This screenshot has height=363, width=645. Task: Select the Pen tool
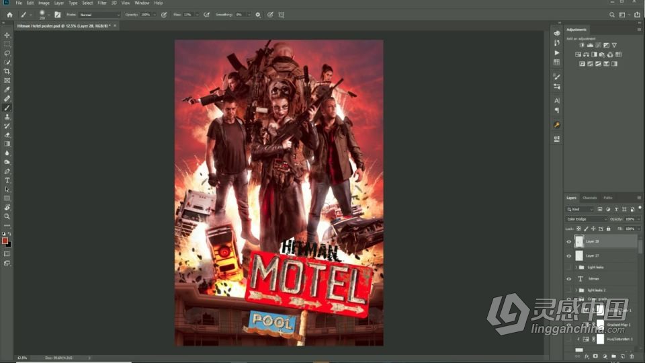coord(7,171)
